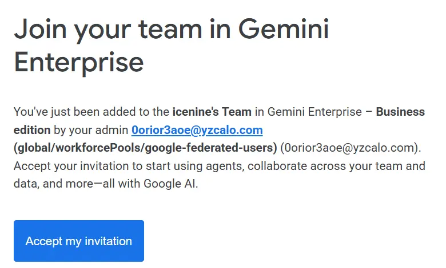The image size is (446, 268).
Task: Click the words Google AI
Action: (169, 184)
